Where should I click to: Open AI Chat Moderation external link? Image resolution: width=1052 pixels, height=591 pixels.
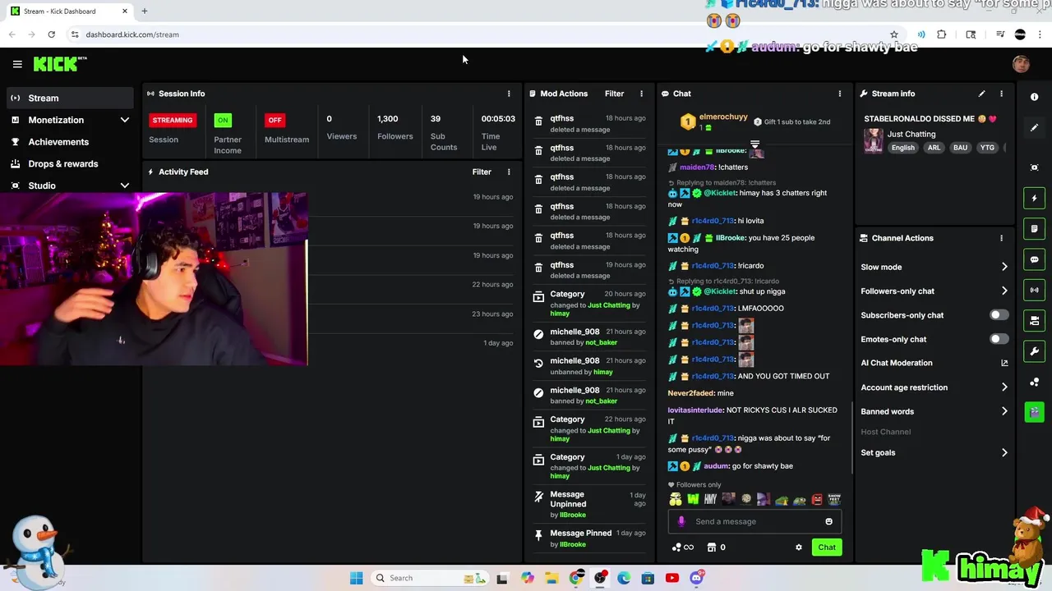pyautogui.click(x=1004, y=363)
